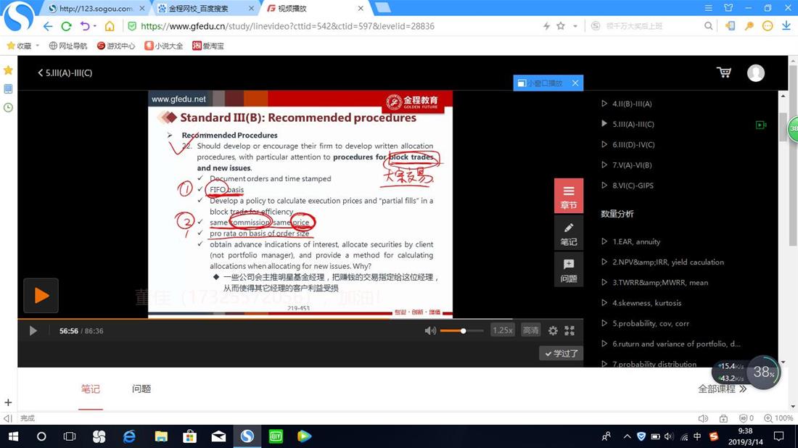Show hidden tray icons with the chevron

point(627,436)
